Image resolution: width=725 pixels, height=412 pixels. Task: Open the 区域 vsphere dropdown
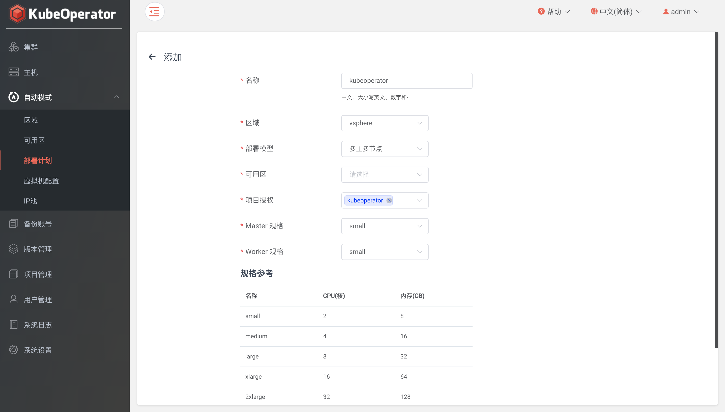click(x=384, y=123)
